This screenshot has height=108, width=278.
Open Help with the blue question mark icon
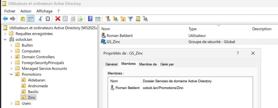point(90,19)
